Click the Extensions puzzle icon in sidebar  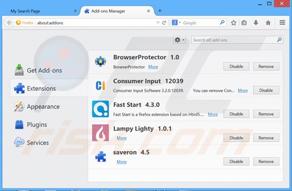click(19, 88)
